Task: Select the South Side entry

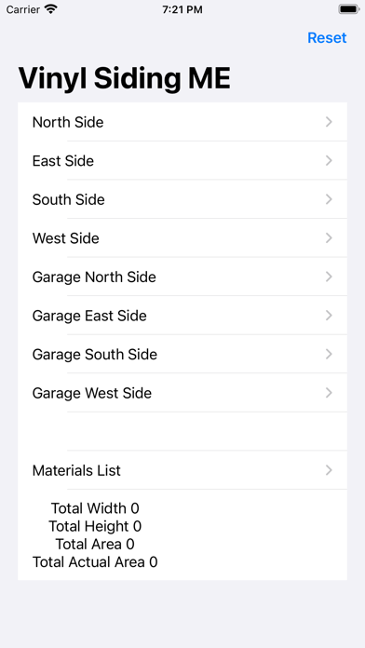Action: pyautogui.click(x=182, y=199)
